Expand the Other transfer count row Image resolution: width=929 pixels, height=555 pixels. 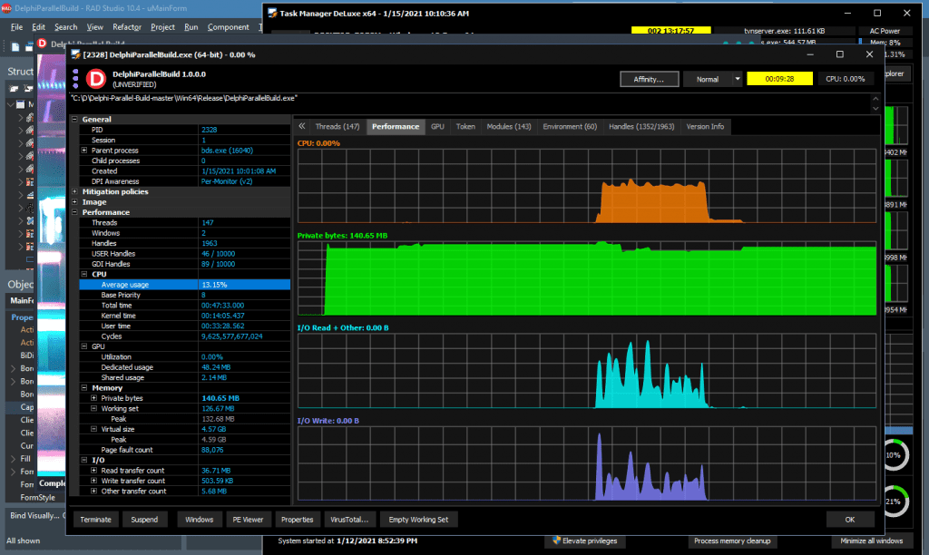pos(93,491)
